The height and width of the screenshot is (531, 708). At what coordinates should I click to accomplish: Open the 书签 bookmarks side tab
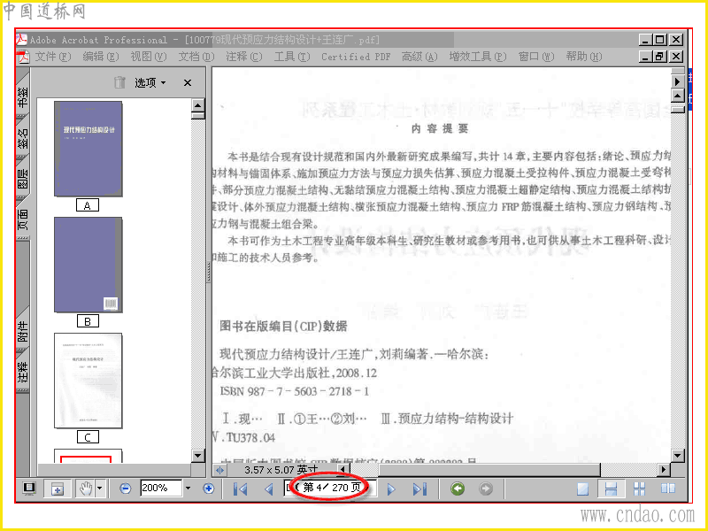pos(23,96)
